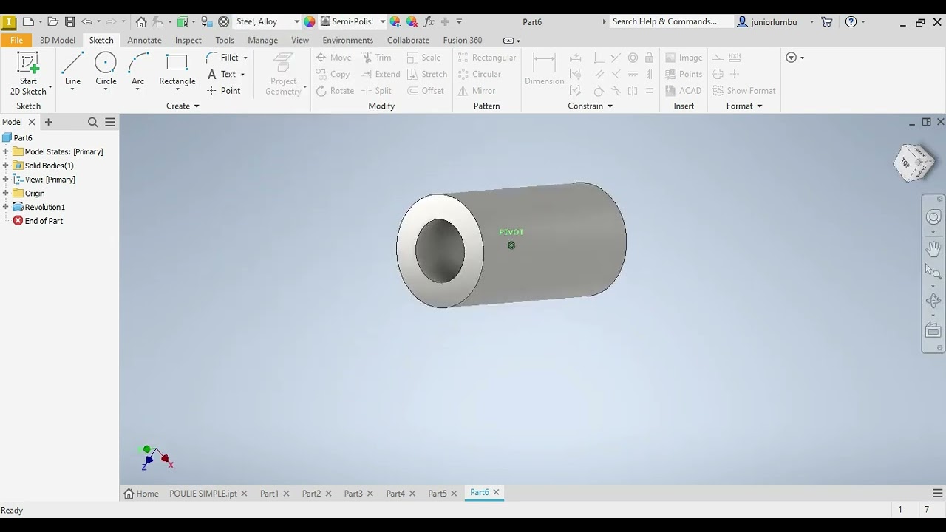946x532 pixels.
Task: Open the model browser hamburger menu
Action: pyautogui.click(x=110, y=122)
